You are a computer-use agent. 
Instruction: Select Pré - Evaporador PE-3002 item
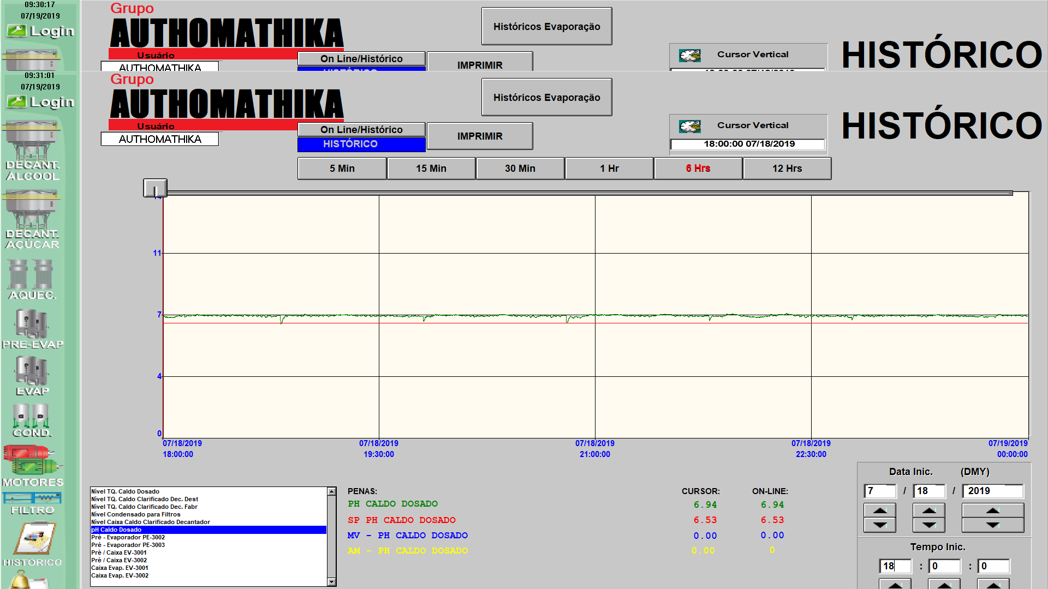pyautogui.click(x=209, y=537)
